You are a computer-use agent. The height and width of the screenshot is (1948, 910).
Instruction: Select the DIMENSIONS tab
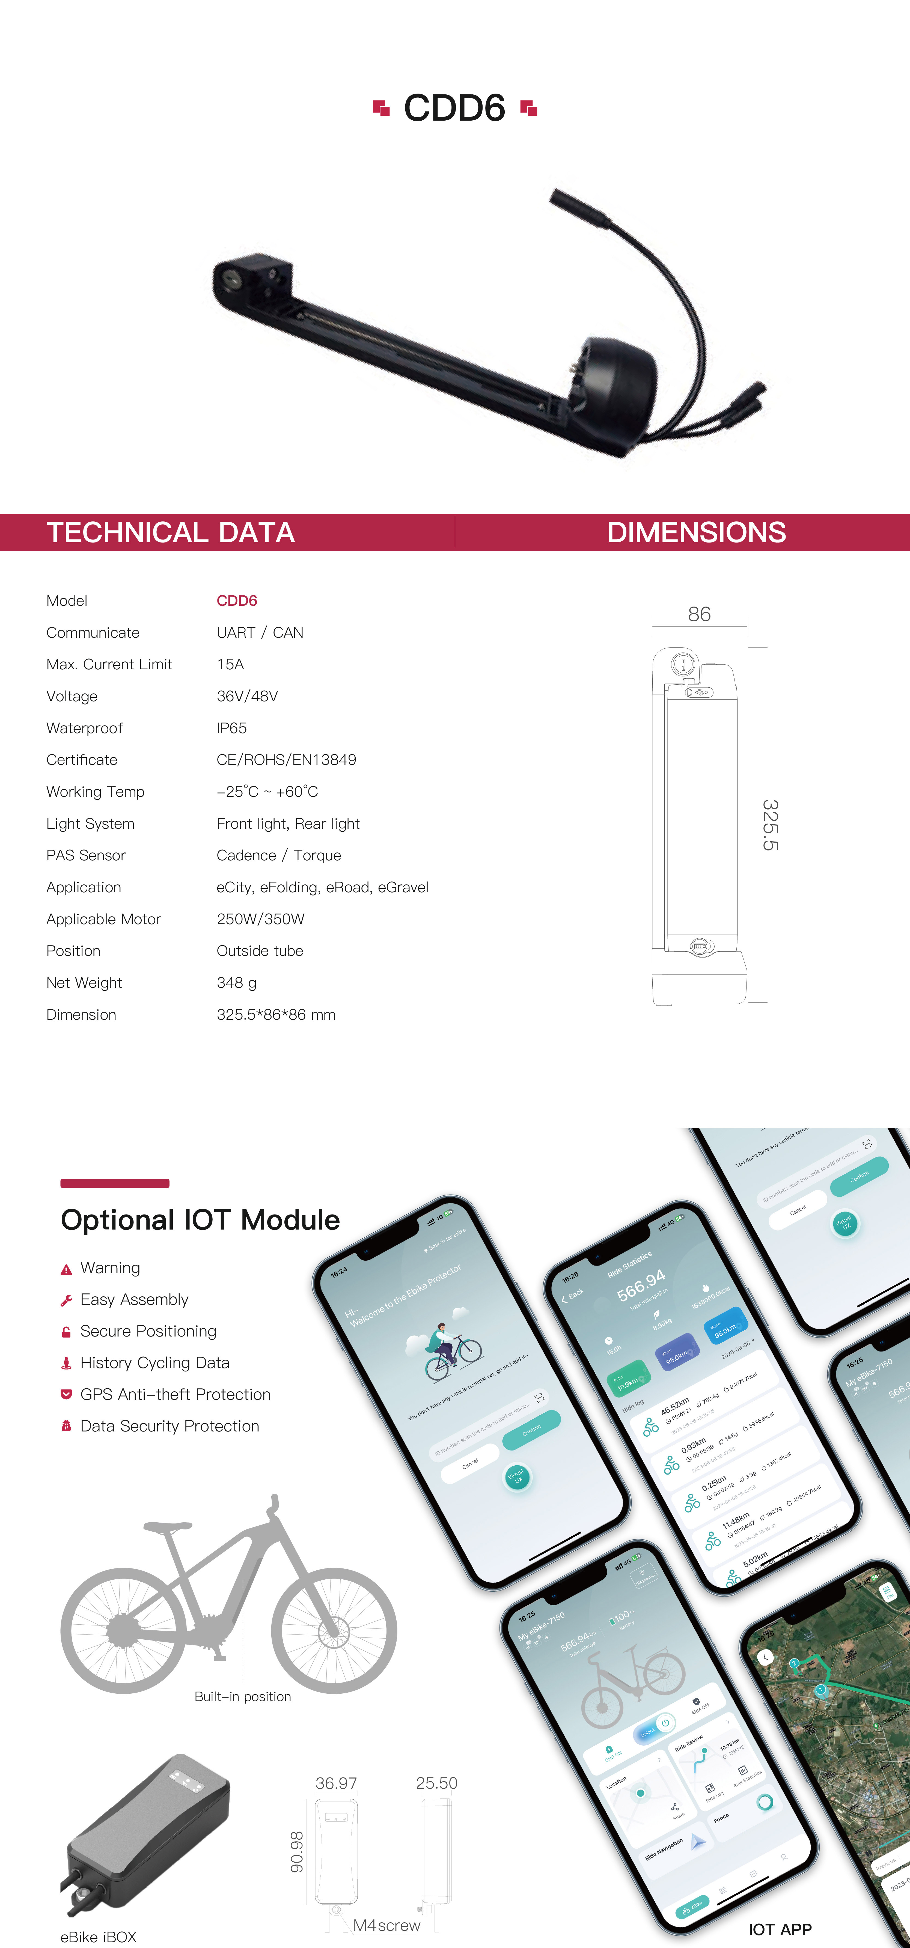(x=682, y=507)
